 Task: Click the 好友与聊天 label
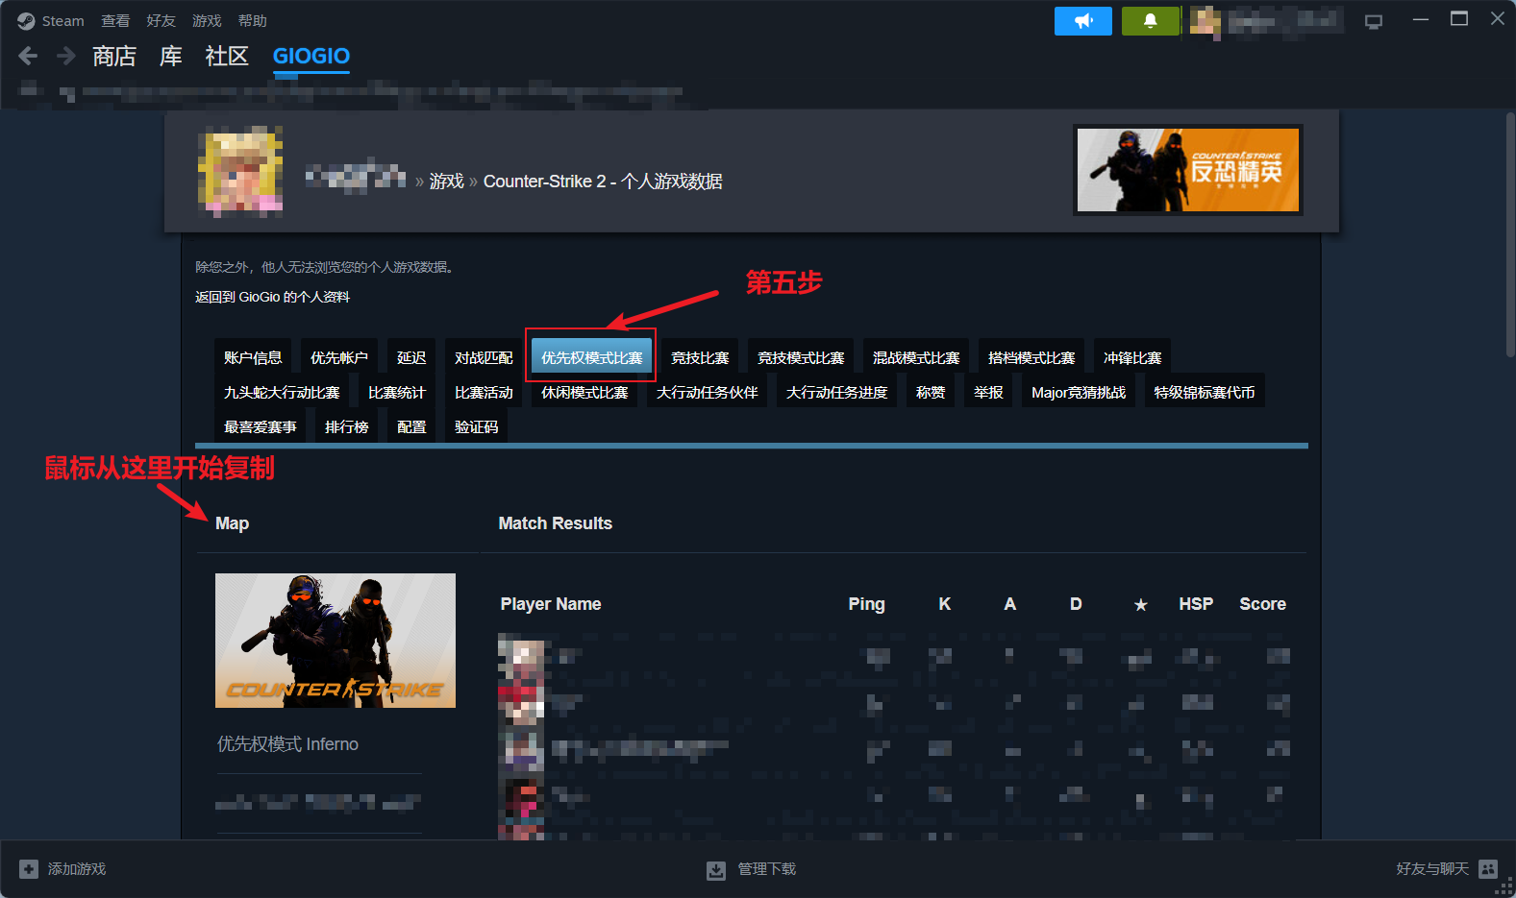tap(1432, 869)
